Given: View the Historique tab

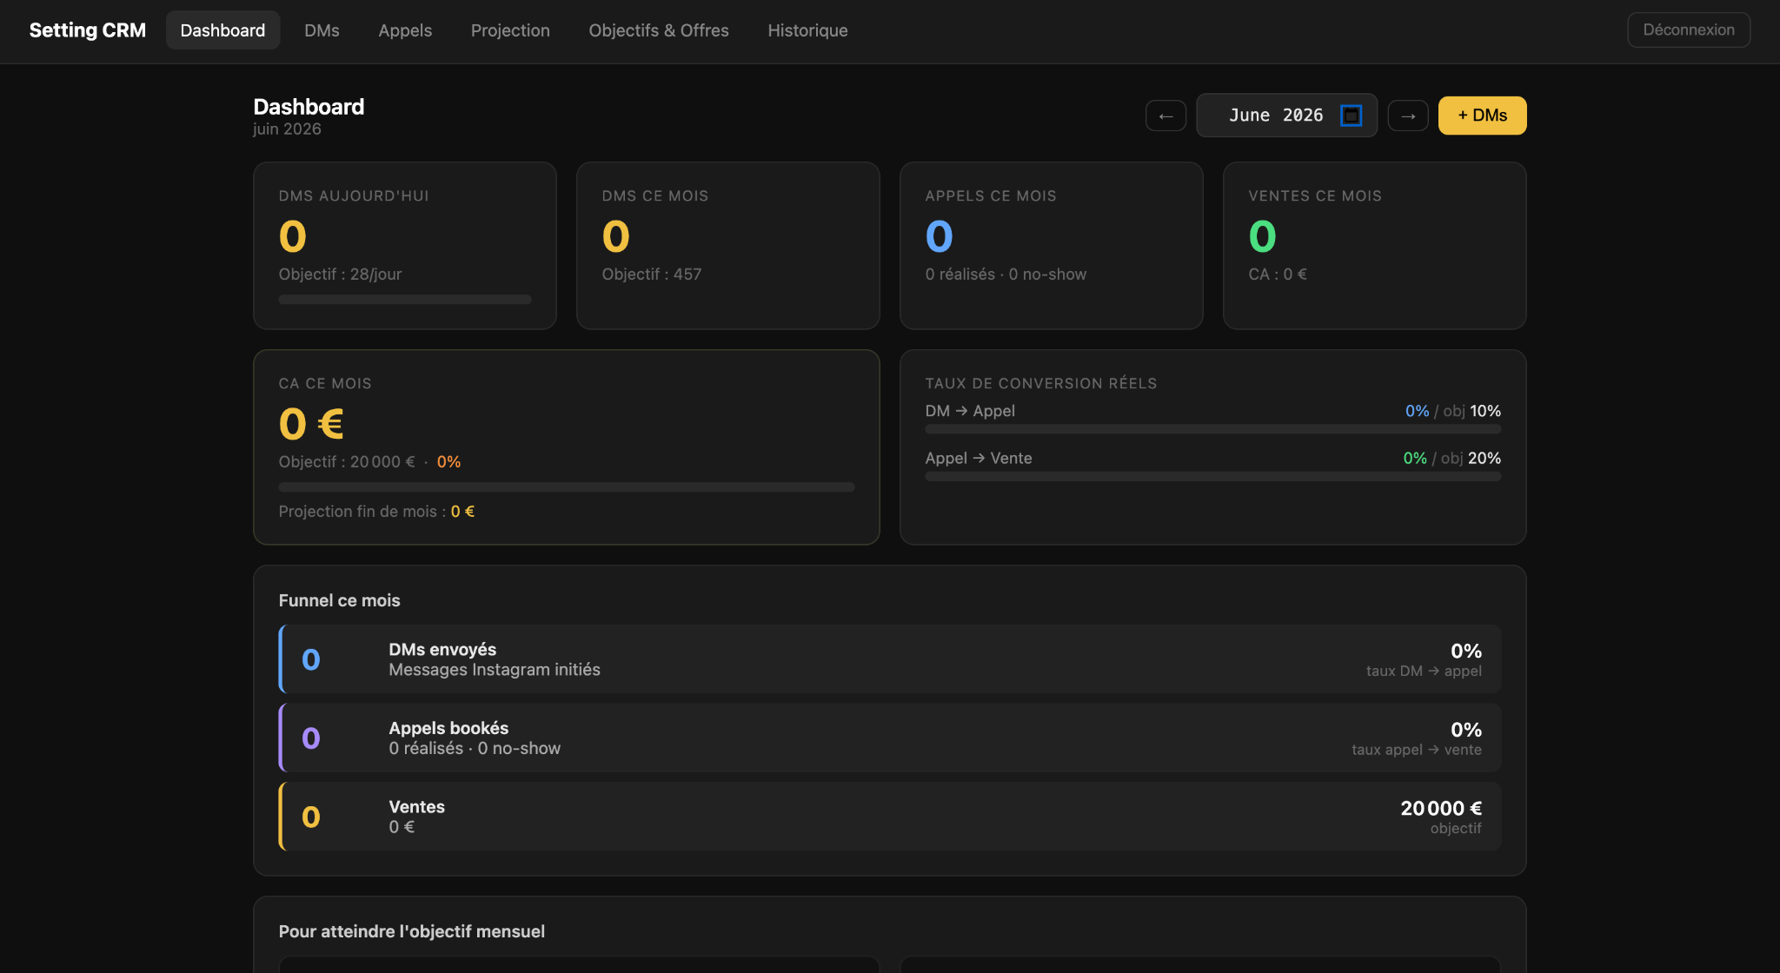Looking at the screenshot, I should pyautogui.click(x=807, y=30).
